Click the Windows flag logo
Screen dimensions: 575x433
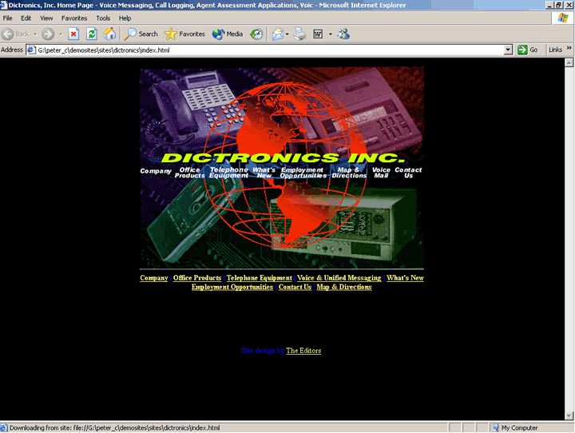(x=563, y=18)
